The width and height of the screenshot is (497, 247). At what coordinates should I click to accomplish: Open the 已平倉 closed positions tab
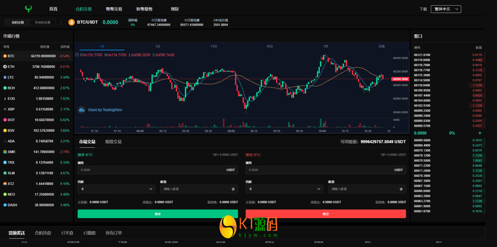point(67,233)
